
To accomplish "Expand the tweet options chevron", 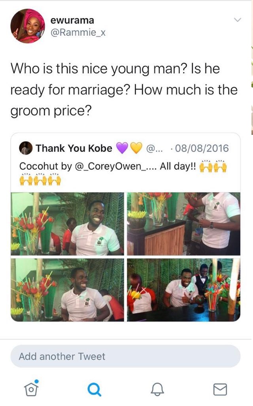I will [237, 20].
